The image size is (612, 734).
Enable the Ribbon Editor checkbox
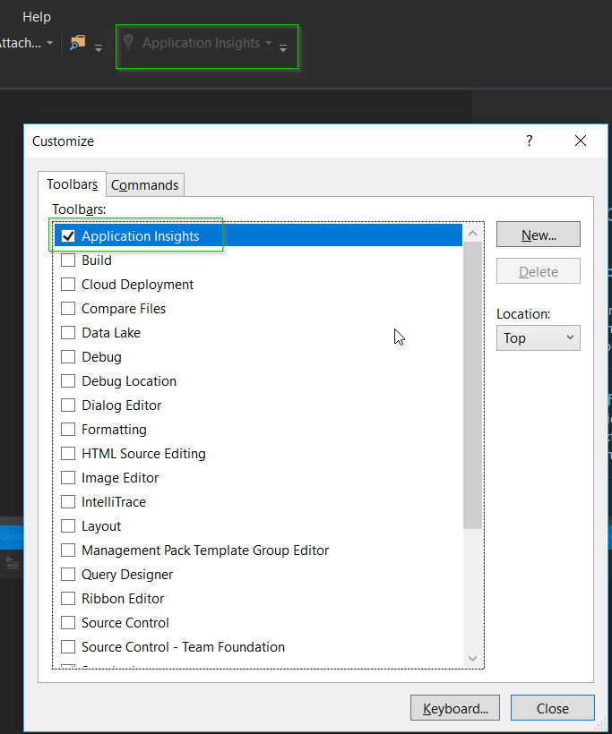[68, 599]
